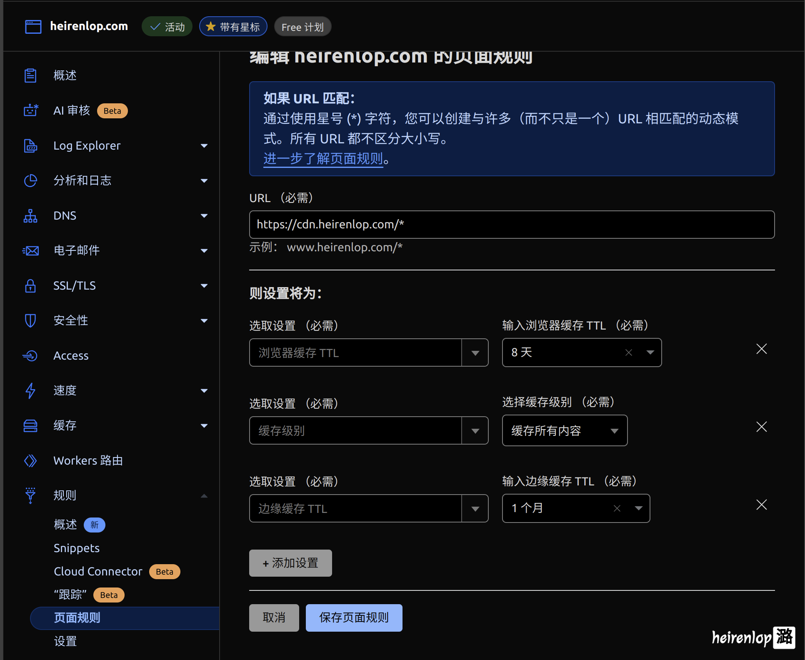Click the 分析和日志 pie chart icon
The width and height of the screenshot is (805, 660).
[x=30, y=180]
